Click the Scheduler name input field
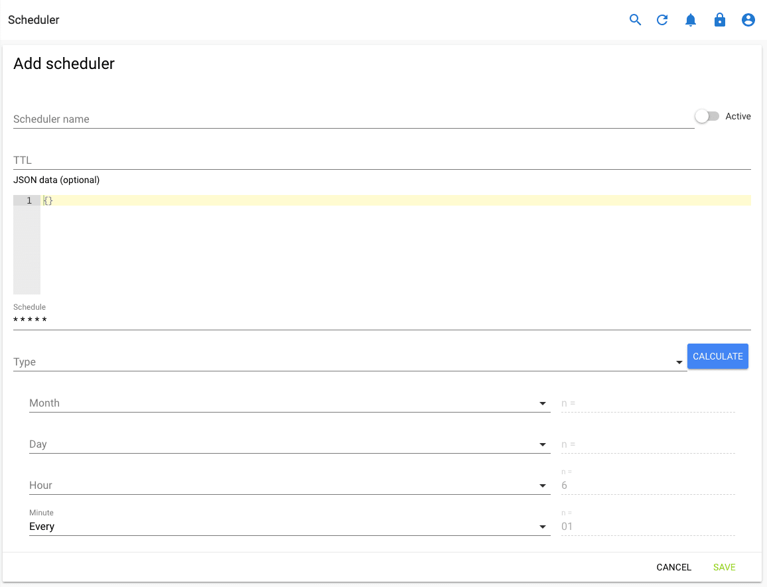The height and width of the screenshot is (587, 767). point(265,119)
